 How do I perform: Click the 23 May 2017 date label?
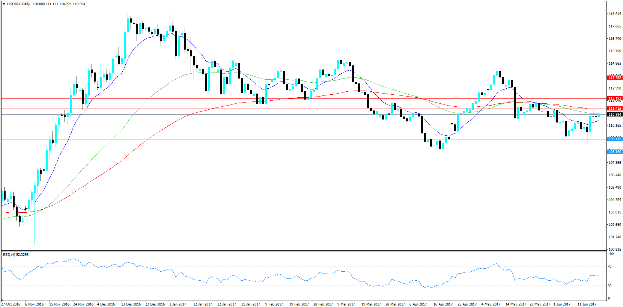pyautogui.click(x=540, y=304)
